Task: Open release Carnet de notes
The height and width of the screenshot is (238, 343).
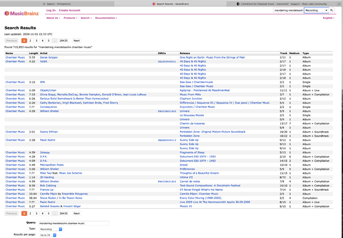Action: click(190, 181)
